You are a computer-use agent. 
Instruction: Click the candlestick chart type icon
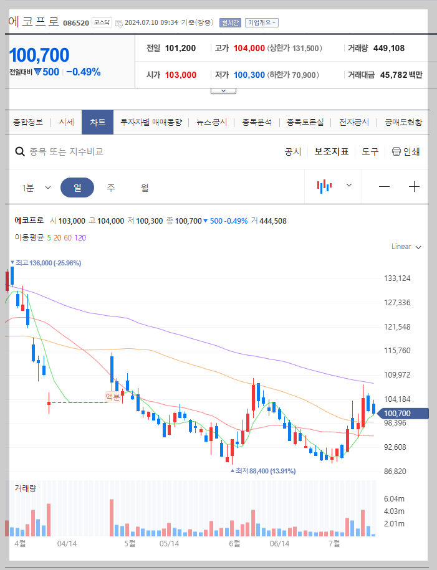click(x=324, y=186)
